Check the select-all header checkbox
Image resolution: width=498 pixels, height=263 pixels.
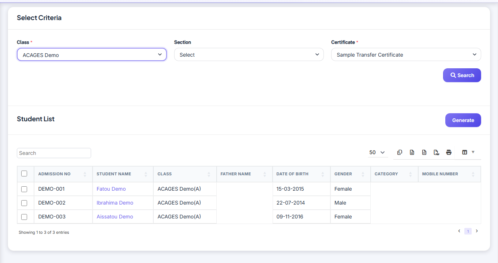pos(24,174)
